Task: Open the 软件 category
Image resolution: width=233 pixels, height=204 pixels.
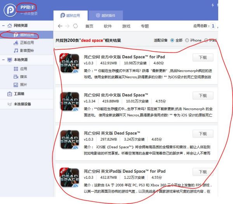Action: point(108,26)
